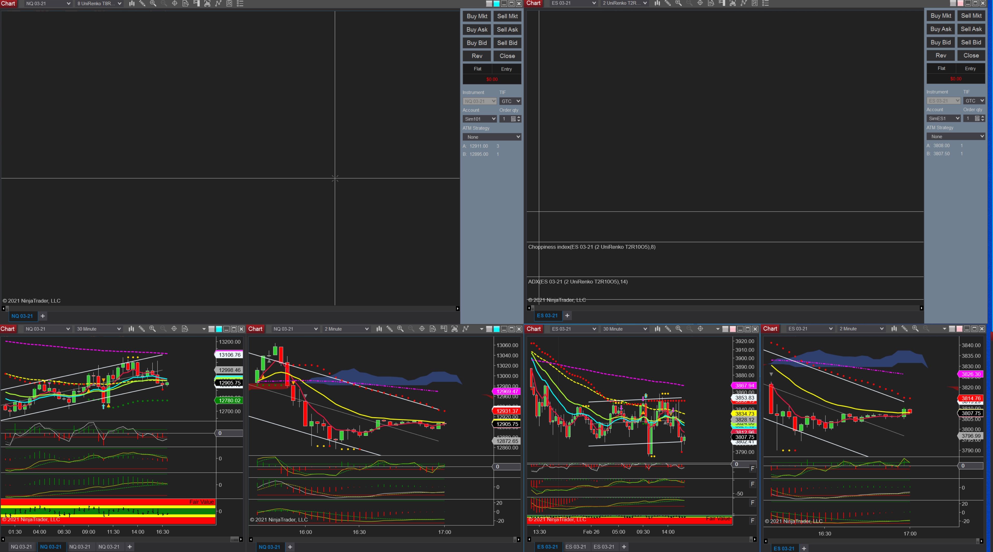This screenshot has width=993, height=552.
Task: Toggle pink link button on top ES chart
Action: pos(960,3)
